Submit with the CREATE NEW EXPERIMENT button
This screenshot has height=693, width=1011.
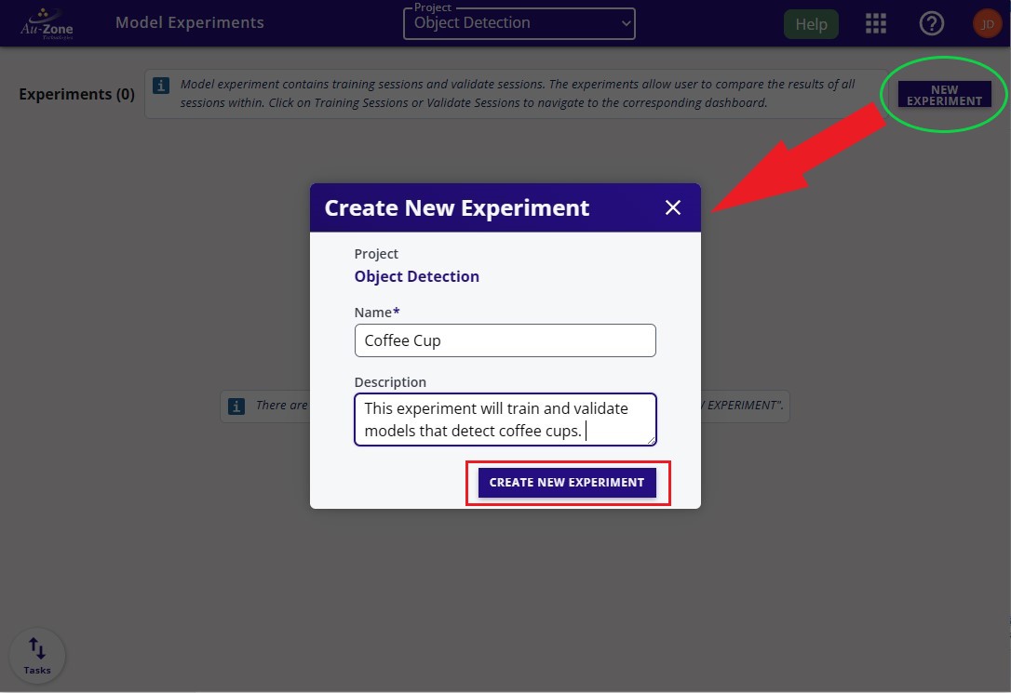(567, 483)
